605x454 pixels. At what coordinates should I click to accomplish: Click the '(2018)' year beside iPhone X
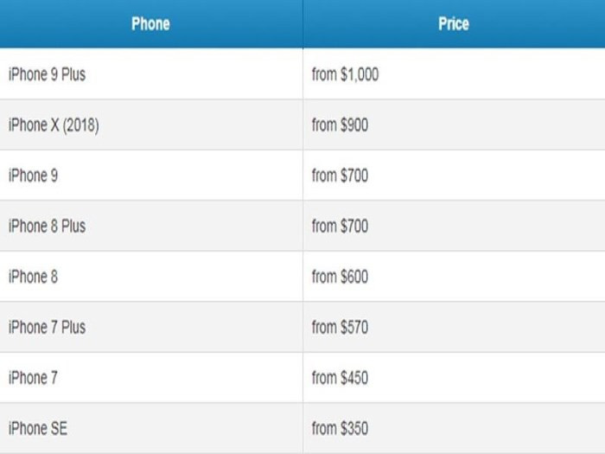(80, 125)
